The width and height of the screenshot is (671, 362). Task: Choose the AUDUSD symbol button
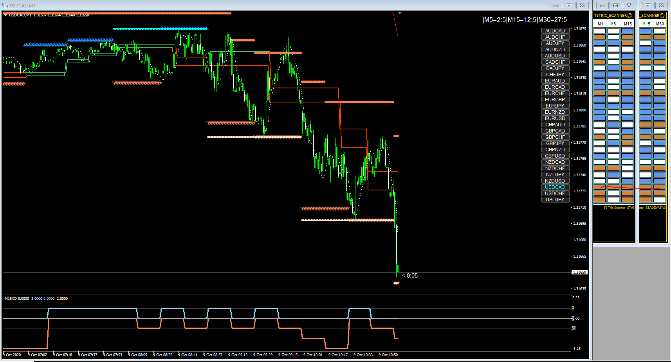point(555,56)
